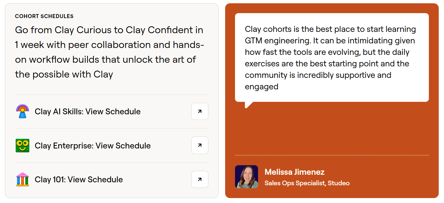Click the word 'engaged' ending the testimonial
This screenshot has height=203, width=444.
[x=262, y=86]
